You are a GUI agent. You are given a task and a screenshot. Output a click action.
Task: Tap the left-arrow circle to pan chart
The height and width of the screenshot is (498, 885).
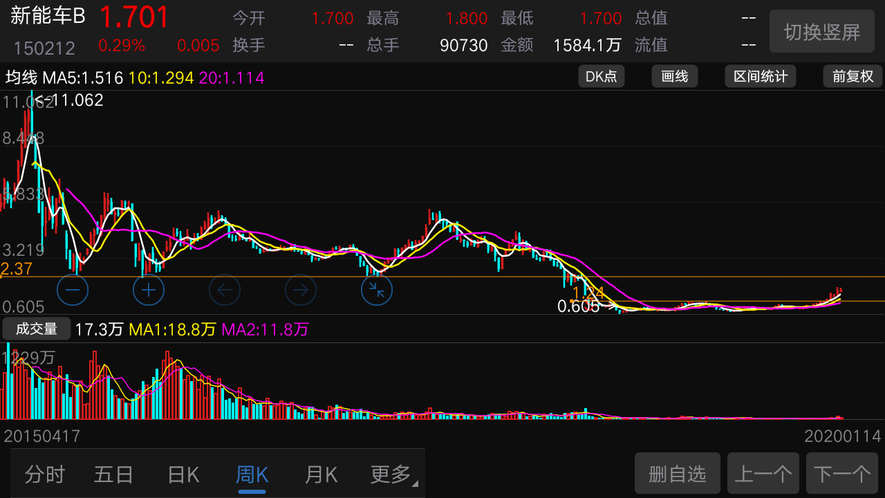coord(225,290)
